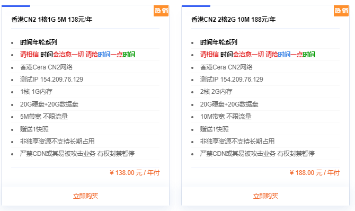Click price ¥188.00 元 / 年付
355x211 pixels.
pyautogui.click(x=315, y=173)
